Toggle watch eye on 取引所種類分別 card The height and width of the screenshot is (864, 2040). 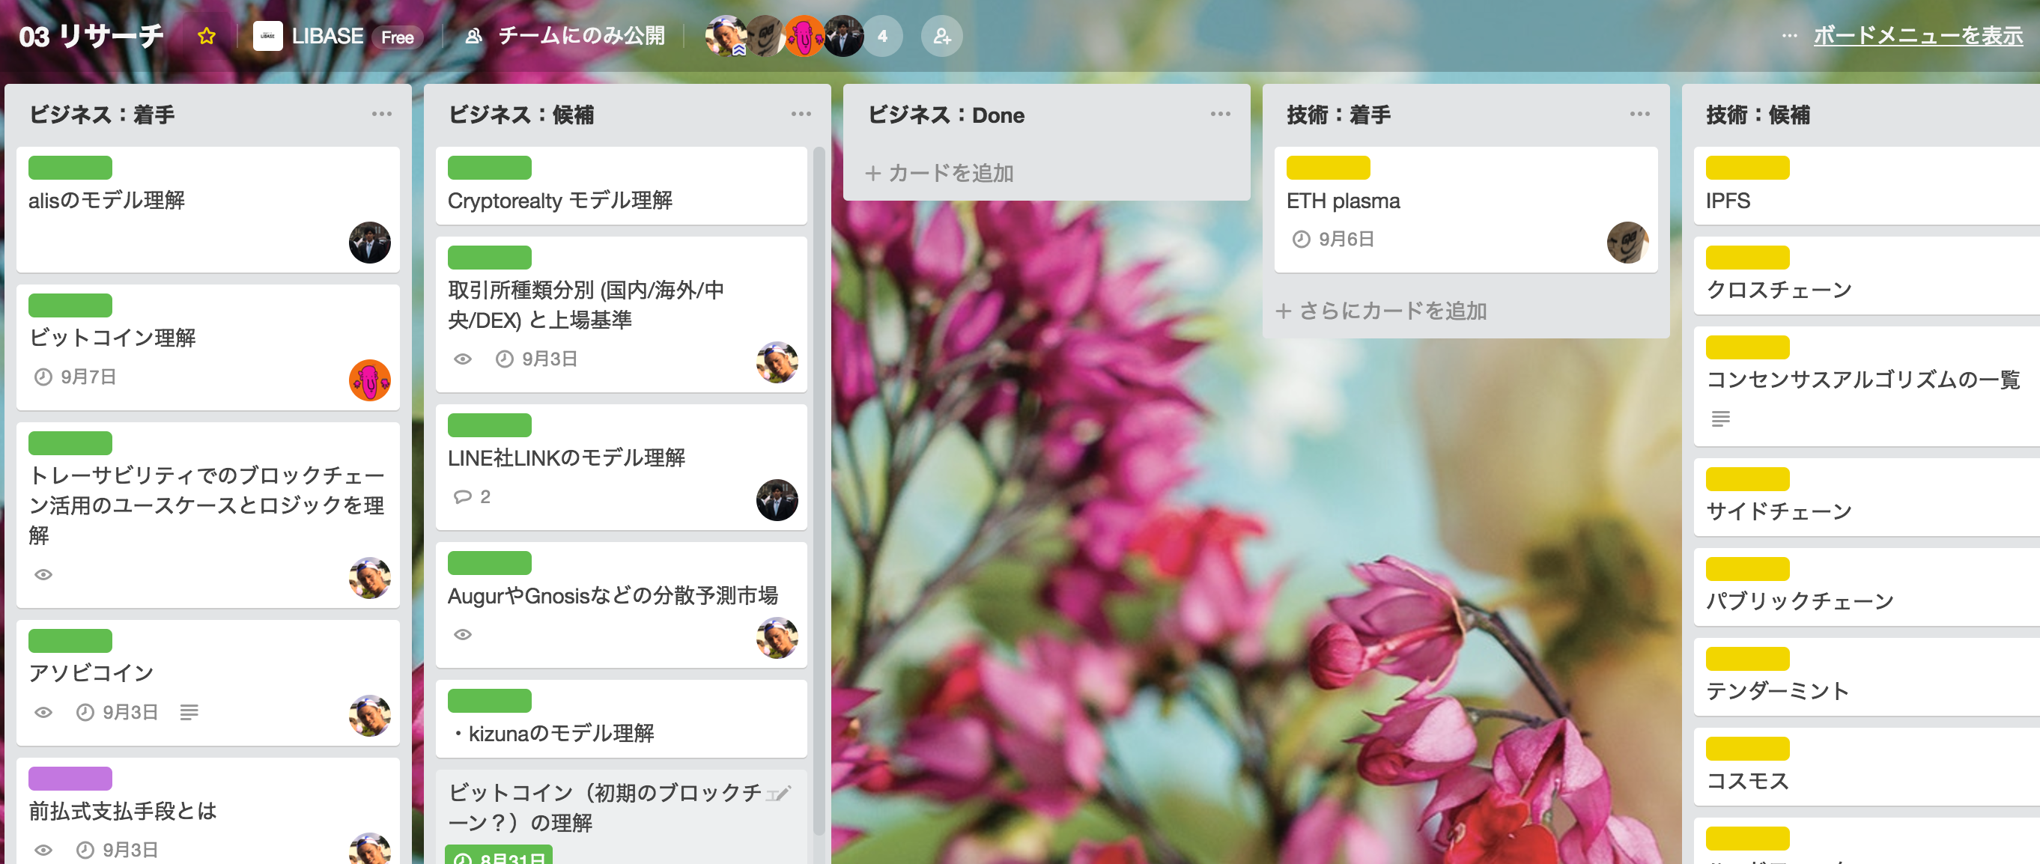463,359
